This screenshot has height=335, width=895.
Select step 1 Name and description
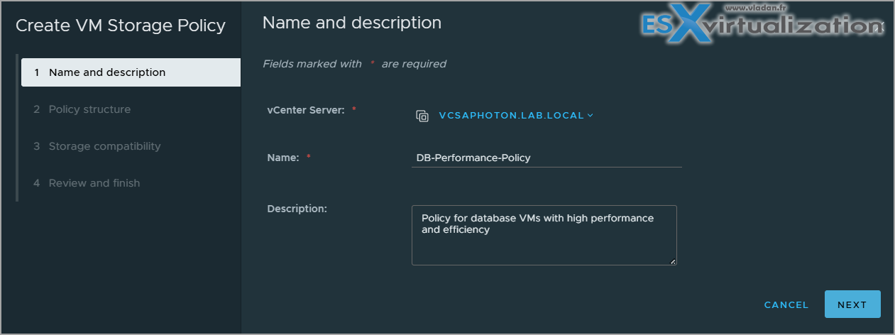131,72
